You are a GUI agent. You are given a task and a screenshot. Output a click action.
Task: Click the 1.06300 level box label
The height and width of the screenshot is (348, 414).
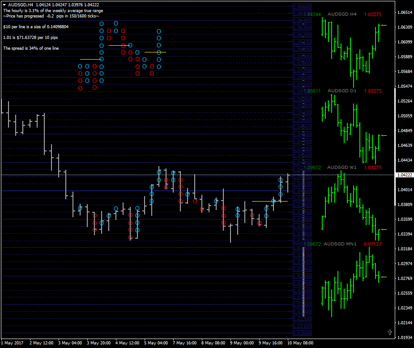click(x=302, y=28)
